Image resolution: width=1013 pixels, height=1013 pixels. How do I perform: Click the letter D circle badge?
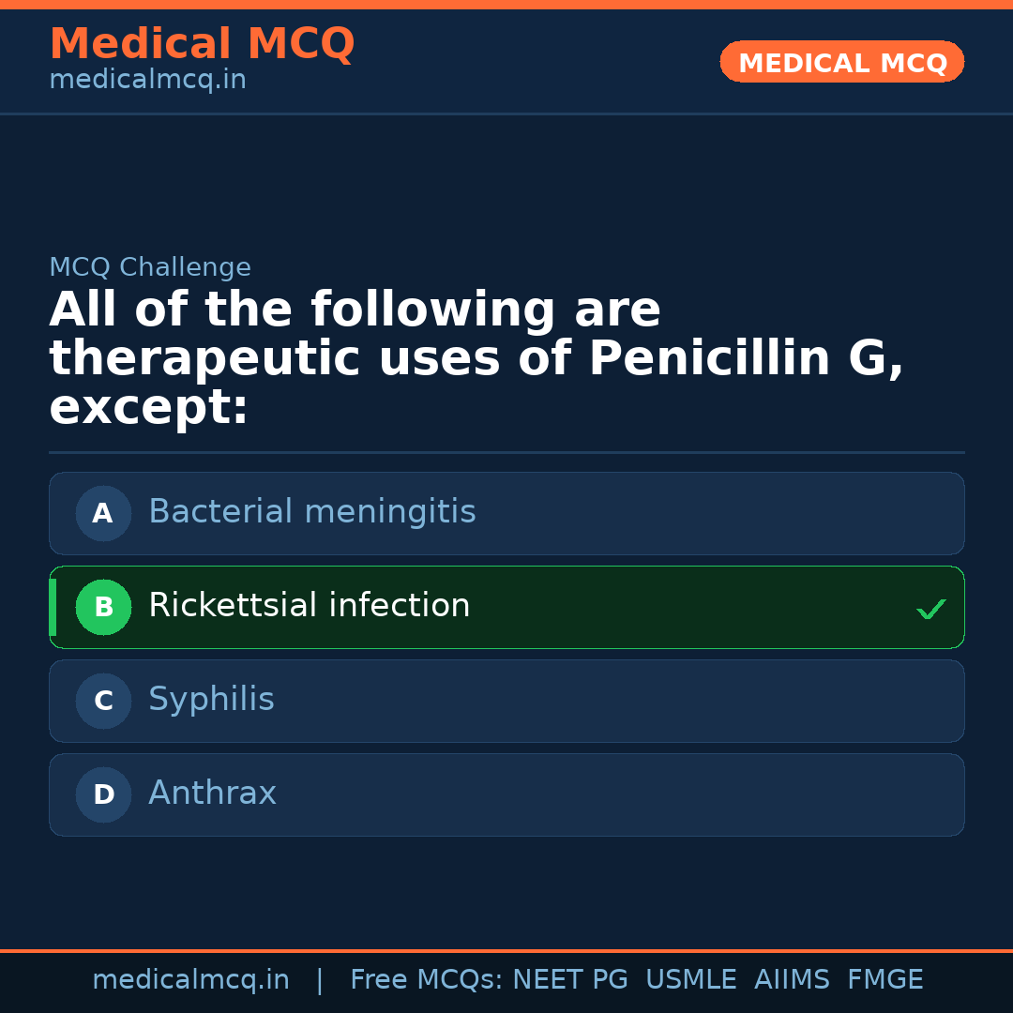tap(103, 794)
